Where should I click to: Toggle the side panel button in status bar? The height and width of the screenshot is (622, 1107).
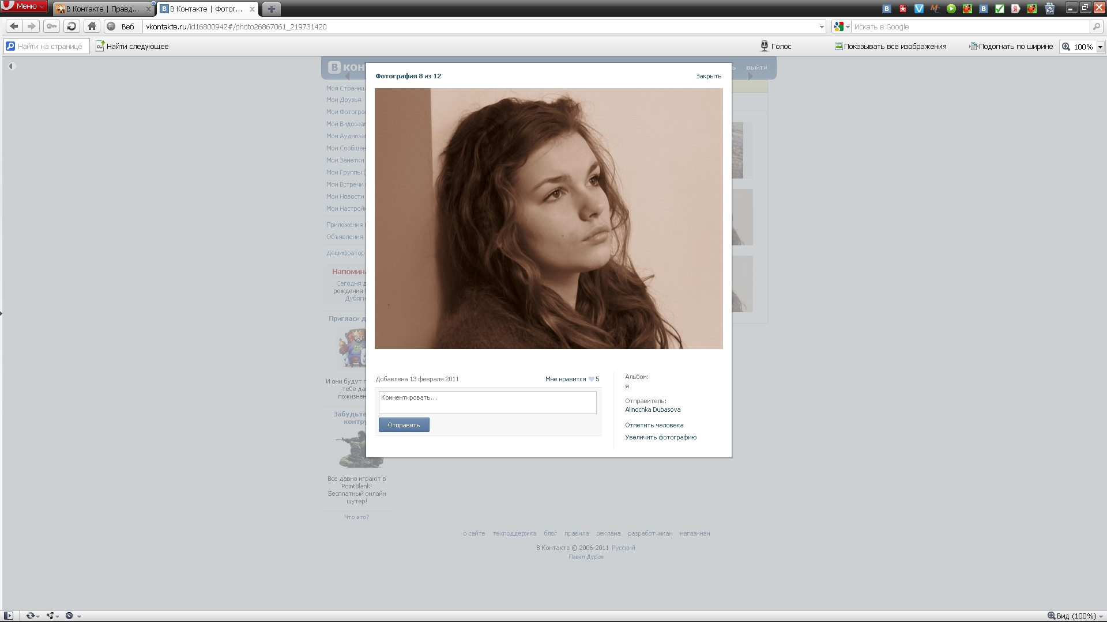(x=9, y=616)
